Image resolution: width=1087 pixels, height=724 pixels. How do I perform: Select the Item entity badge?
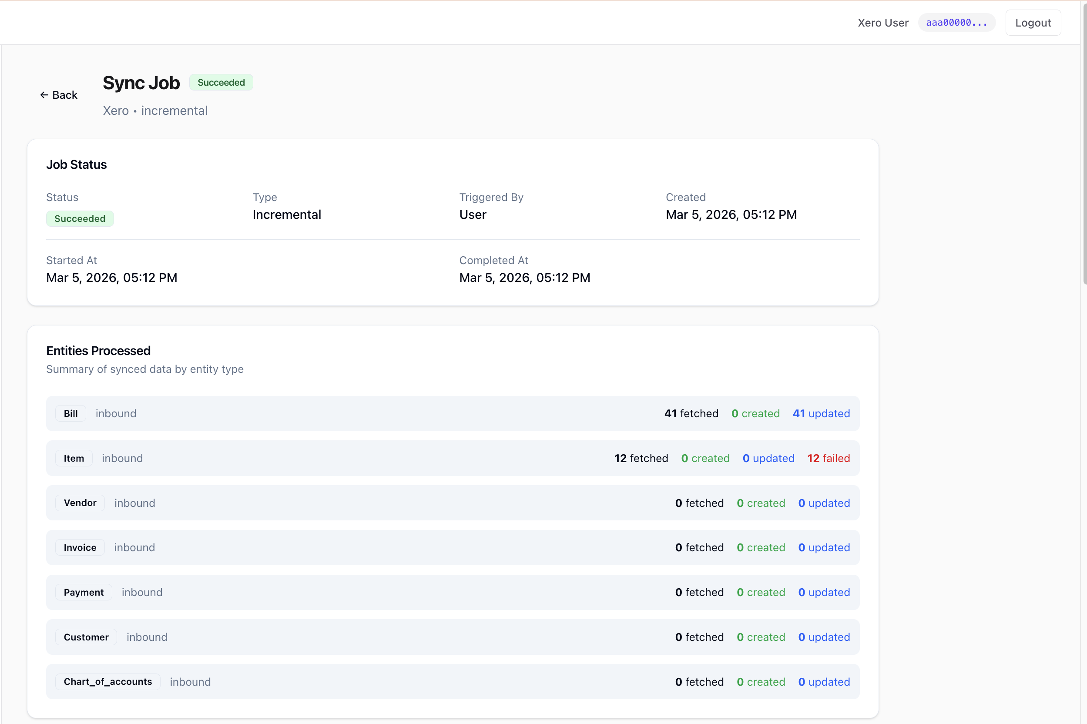pos(74,458)
